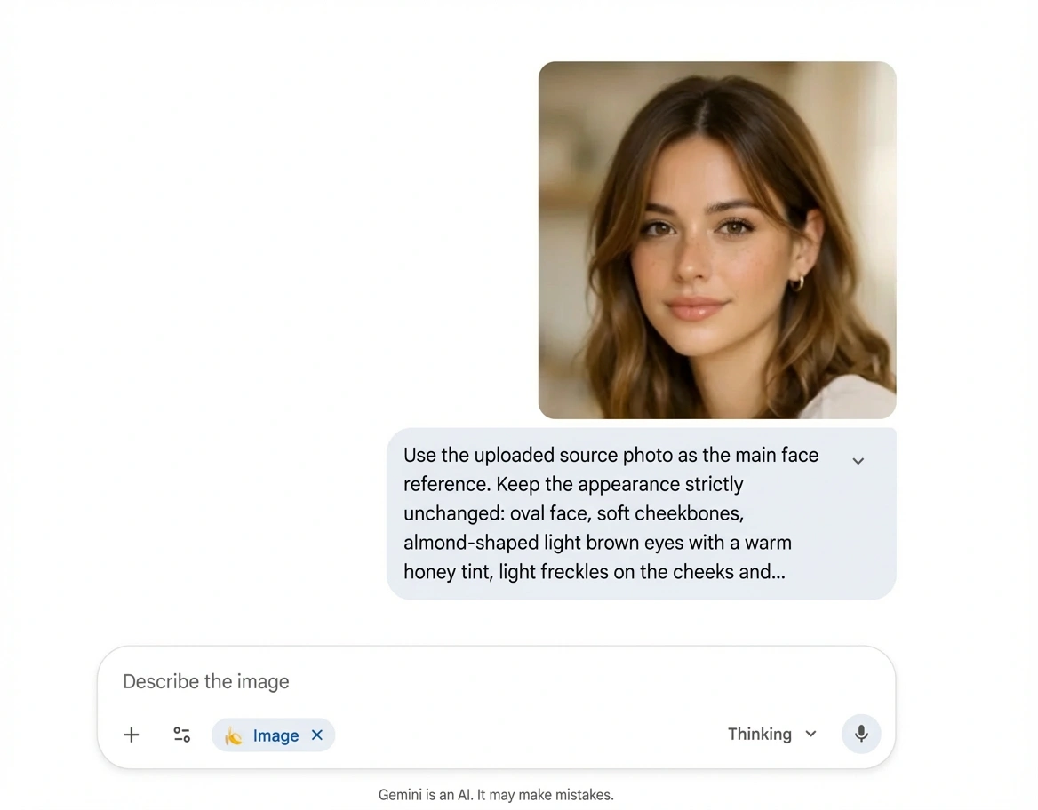1038x810 pixels.
Task: Start voice input with microphone icon
Action: point(860,734)
